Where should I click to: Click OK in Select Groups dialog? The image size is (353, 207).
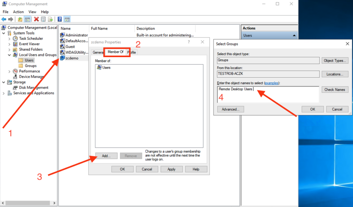[x=313, y=109]
